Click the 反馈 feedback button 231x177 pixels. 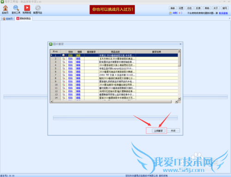click(198, 8)
